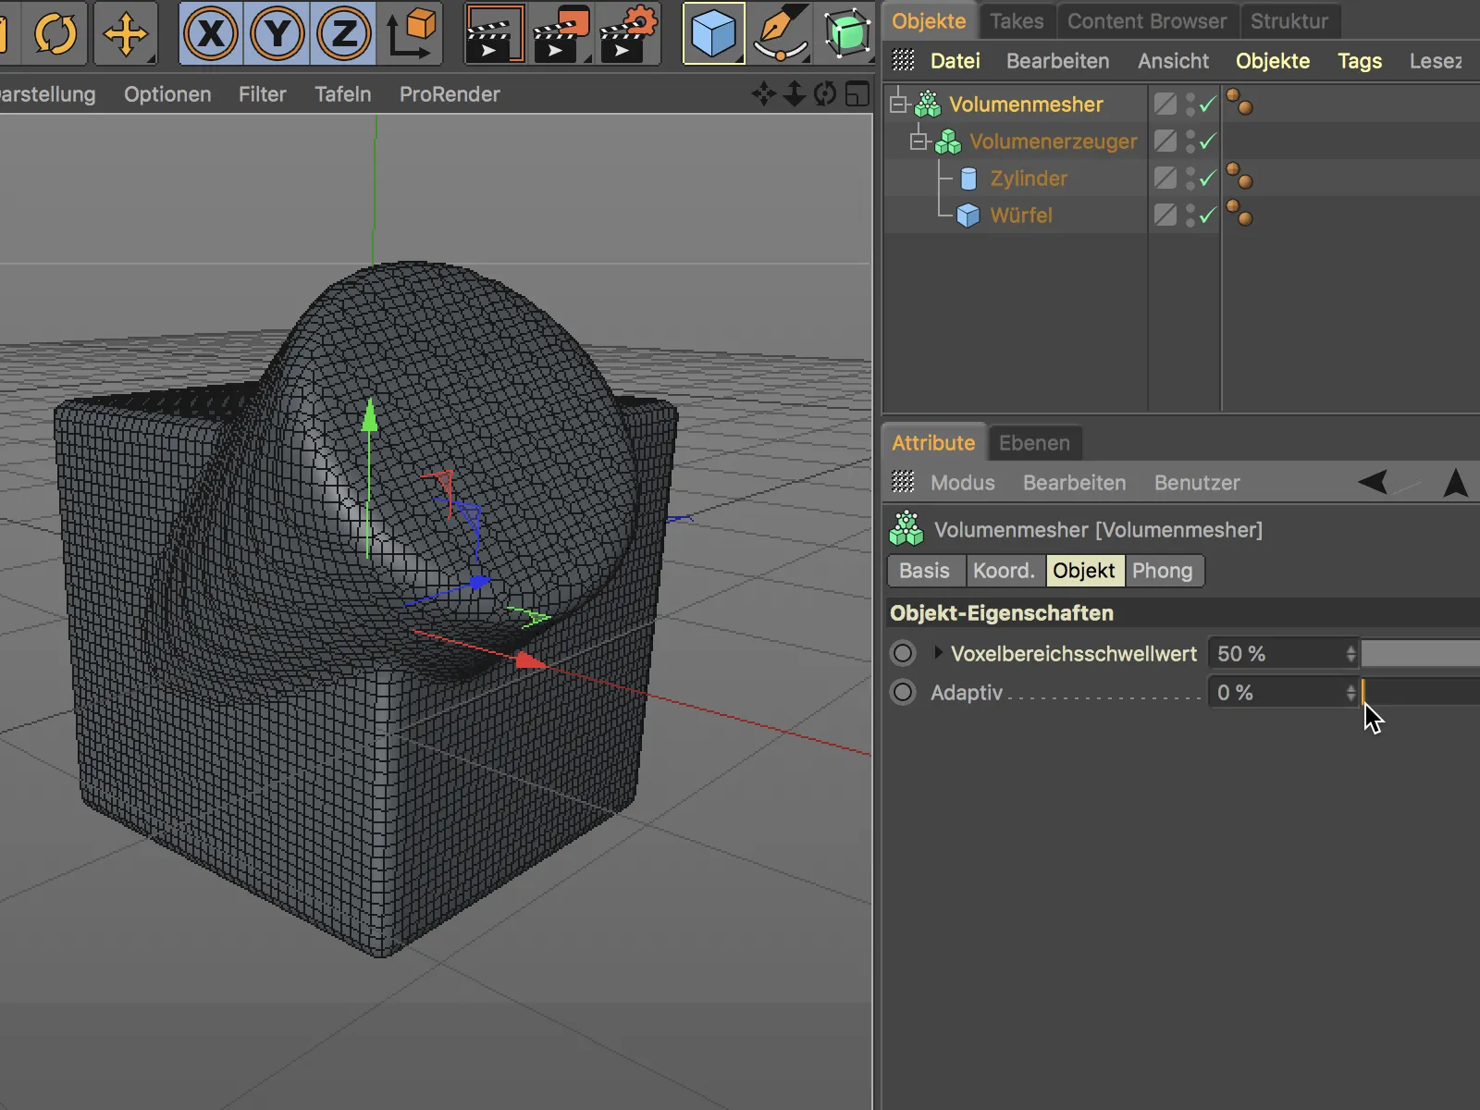Click the Voxelbereichsschwellwert slider bar
1480x1110 pixels.
coord(1420,654)
